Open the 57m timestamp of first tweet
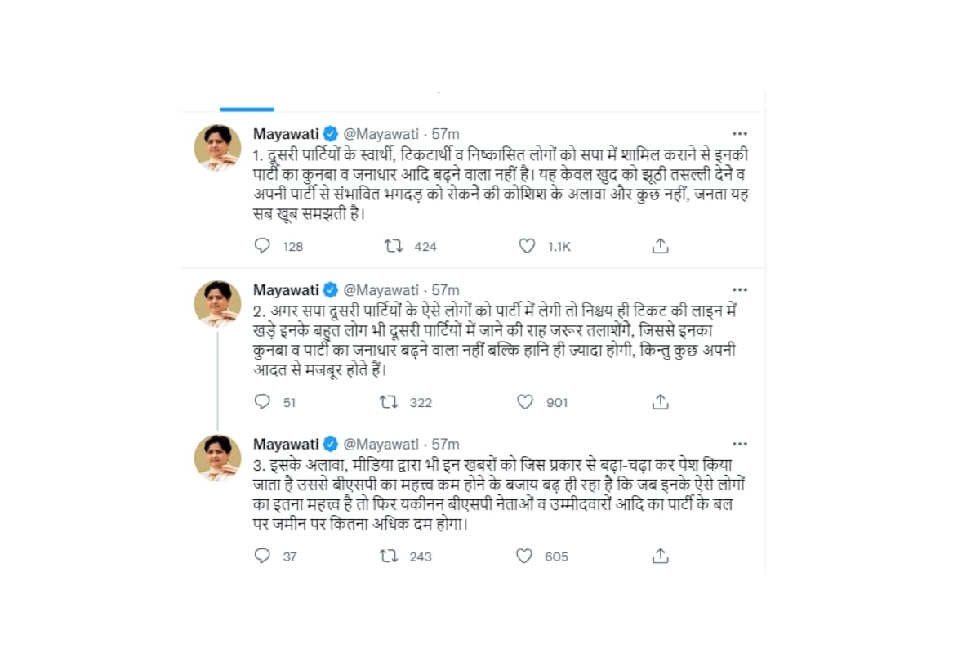980x662 pixels. click(x=445, y=133)
